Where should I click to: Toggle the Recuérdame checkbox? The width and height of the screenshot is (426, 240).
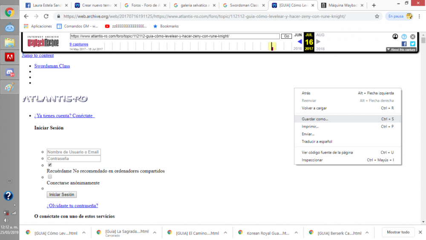[x=50, y=165]
